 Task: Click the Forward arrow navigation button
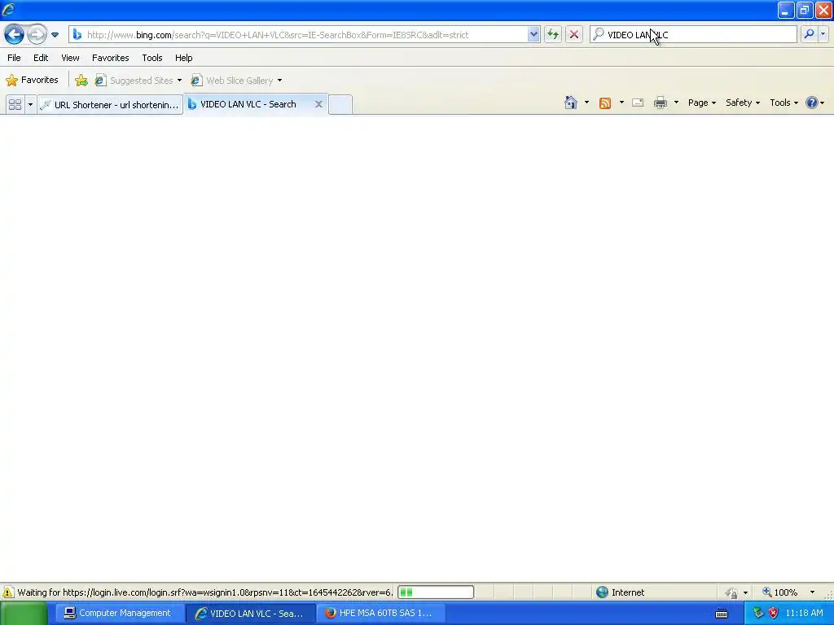tap(37, 35)
